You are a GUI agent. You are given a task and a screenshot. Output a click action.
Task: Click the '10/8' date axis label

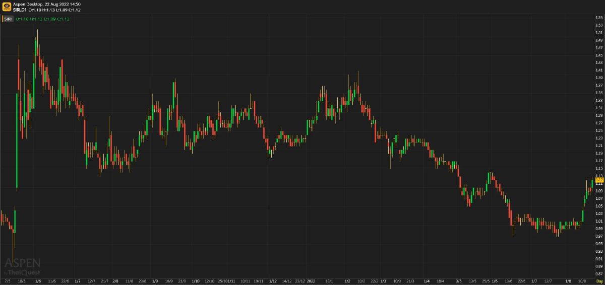(582, 280)
